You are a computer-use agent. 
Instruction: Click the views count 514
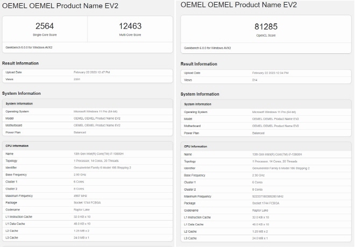click(254, 80)
